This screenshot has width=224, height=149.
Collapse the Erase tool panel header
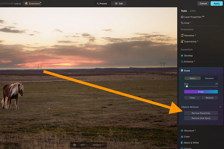click(201, 71)
